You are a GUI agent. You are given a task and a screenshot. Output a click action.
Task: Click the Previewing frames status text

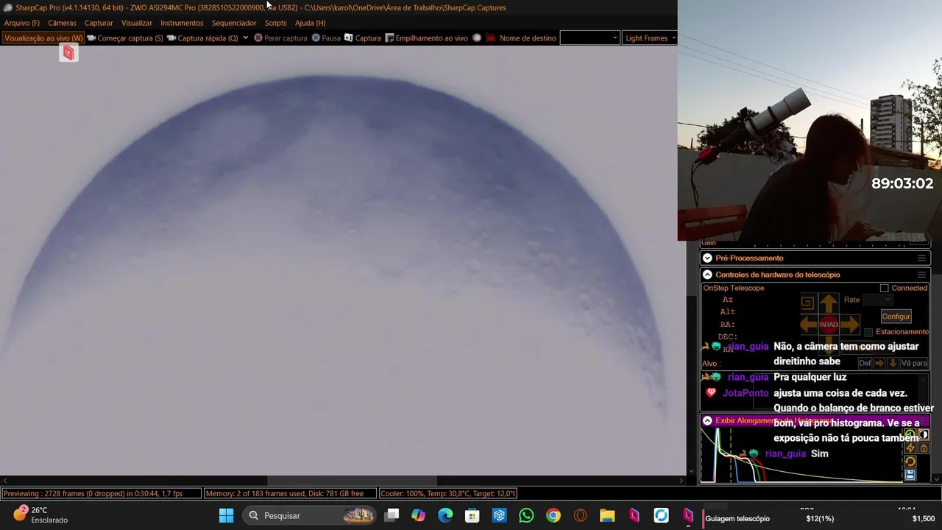coord(102,493)
